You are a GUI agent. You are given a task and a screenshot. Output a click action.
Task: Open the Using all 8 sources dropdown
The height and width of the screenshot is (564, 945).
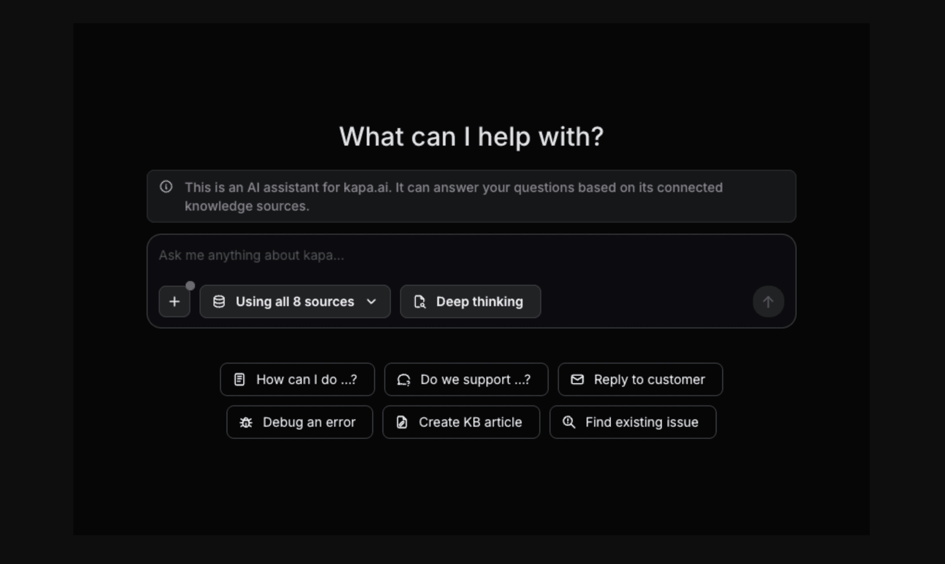click(294, 301)
